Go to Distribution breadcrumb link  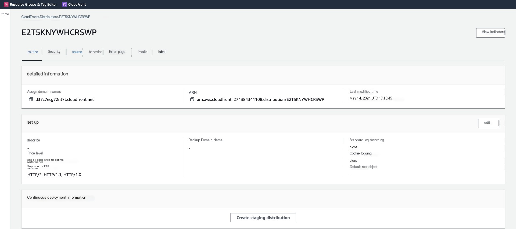pos(48,17)
